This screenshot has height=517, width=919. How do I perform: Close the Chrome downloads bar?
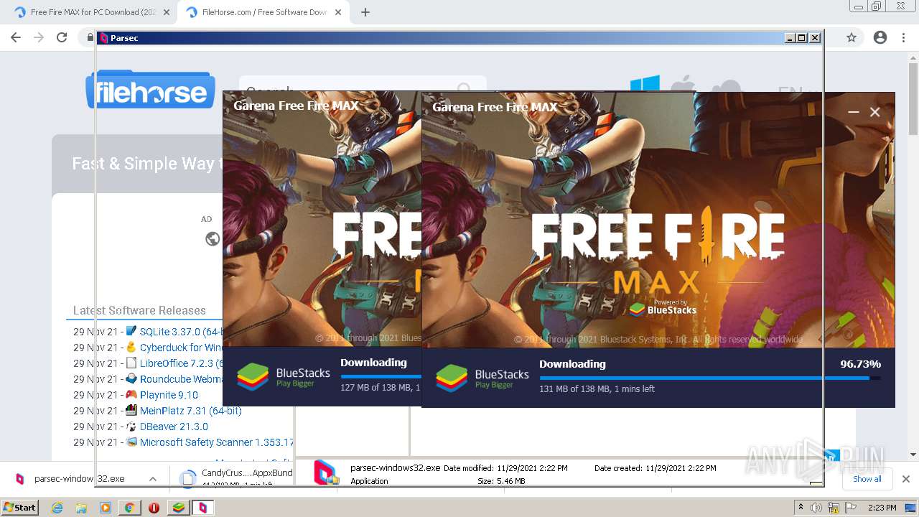click(x=905, y=479)
